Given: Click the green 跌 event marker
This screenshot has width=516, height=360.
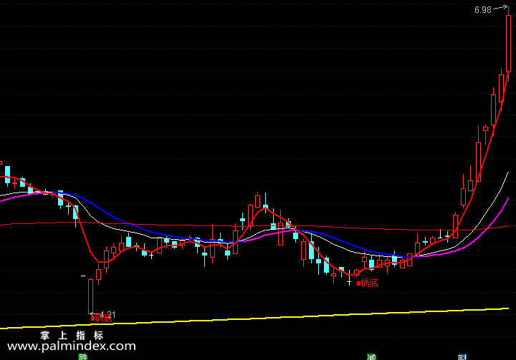Looking at the screenshot, I should click(83, 356).
